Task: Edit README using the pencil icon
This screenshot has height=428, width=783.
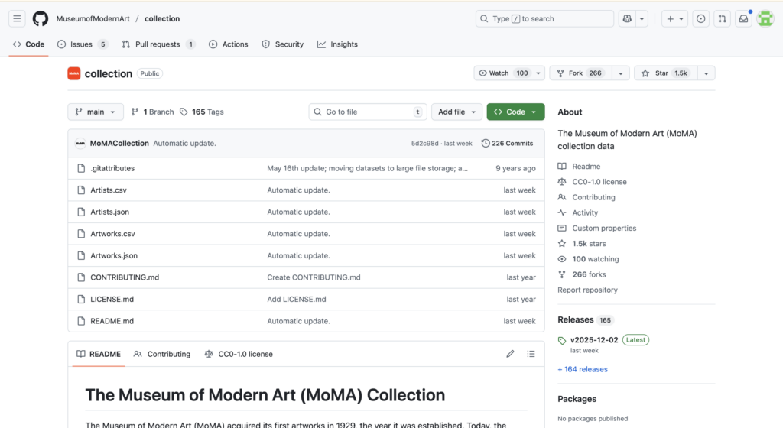Action: 510,354
